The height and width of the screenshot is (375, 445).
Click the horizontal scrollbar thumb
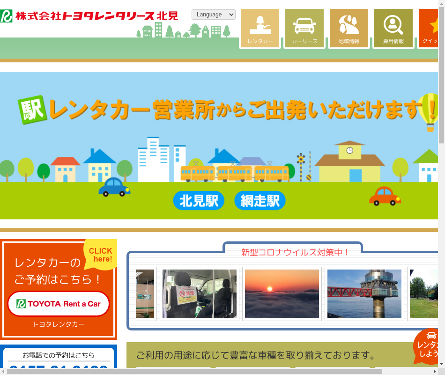pos(195,372)
